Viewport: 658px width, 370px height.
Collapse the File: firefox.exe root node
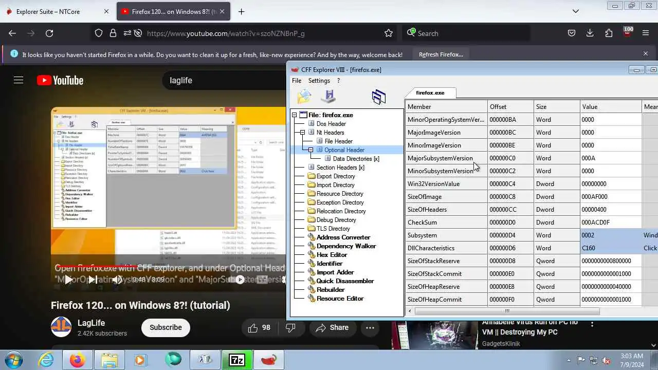pos(295,115)
